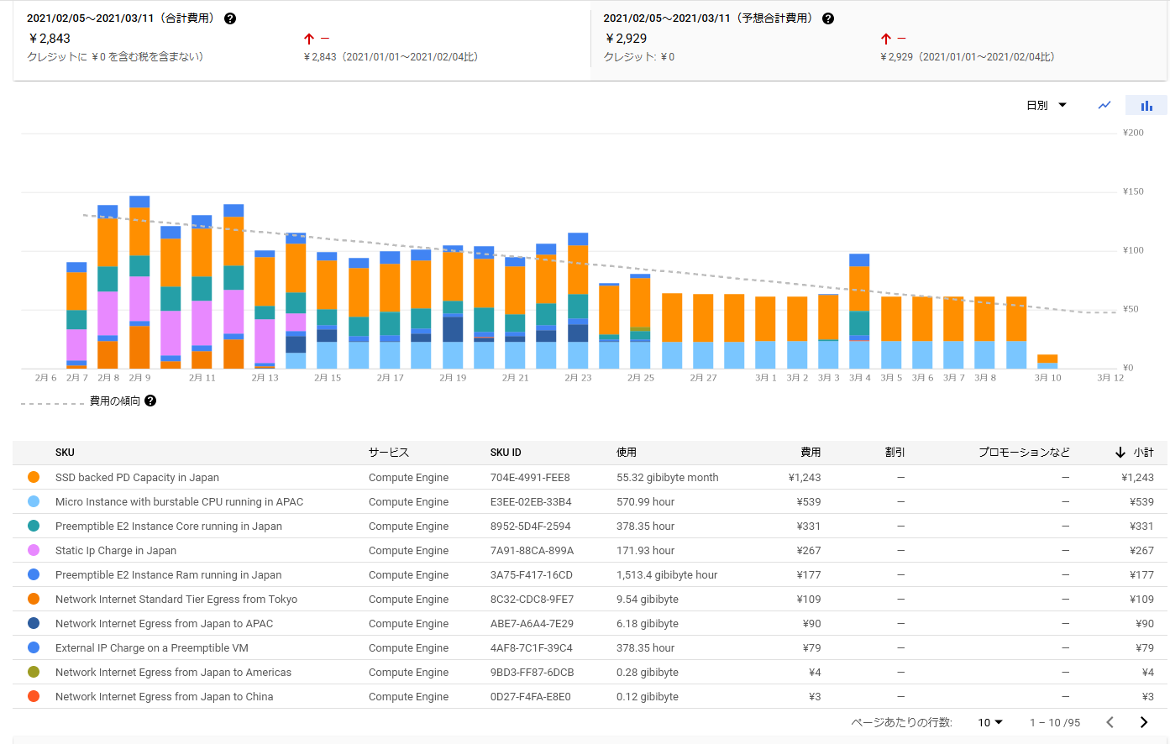Open rows per page dropdown showing 10
Viewport: 1170px width, 744px height.
coord(990,722)
